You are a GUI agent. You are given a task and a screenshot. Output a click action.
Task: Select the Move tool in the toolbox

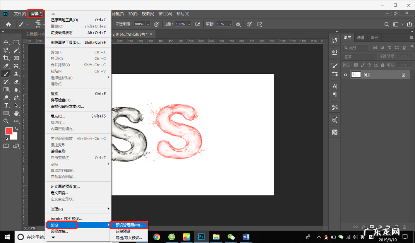coord(6,42)
